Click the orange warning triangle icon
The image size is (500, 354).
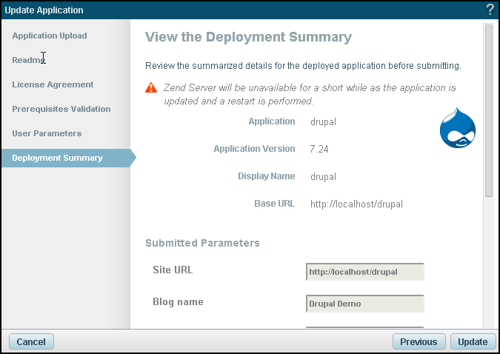(x=151, y=87)
